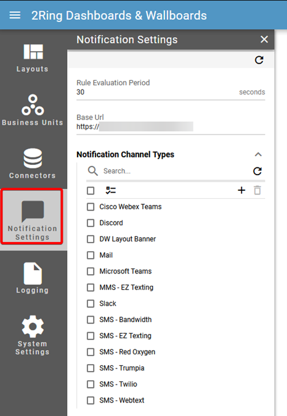
Task: Toggle the select-all checkbox above list
Action: pyautogui.click(x=91, y=190)
